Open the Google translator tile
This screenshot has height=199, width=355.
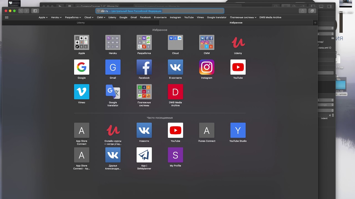(x=113, y=91)
